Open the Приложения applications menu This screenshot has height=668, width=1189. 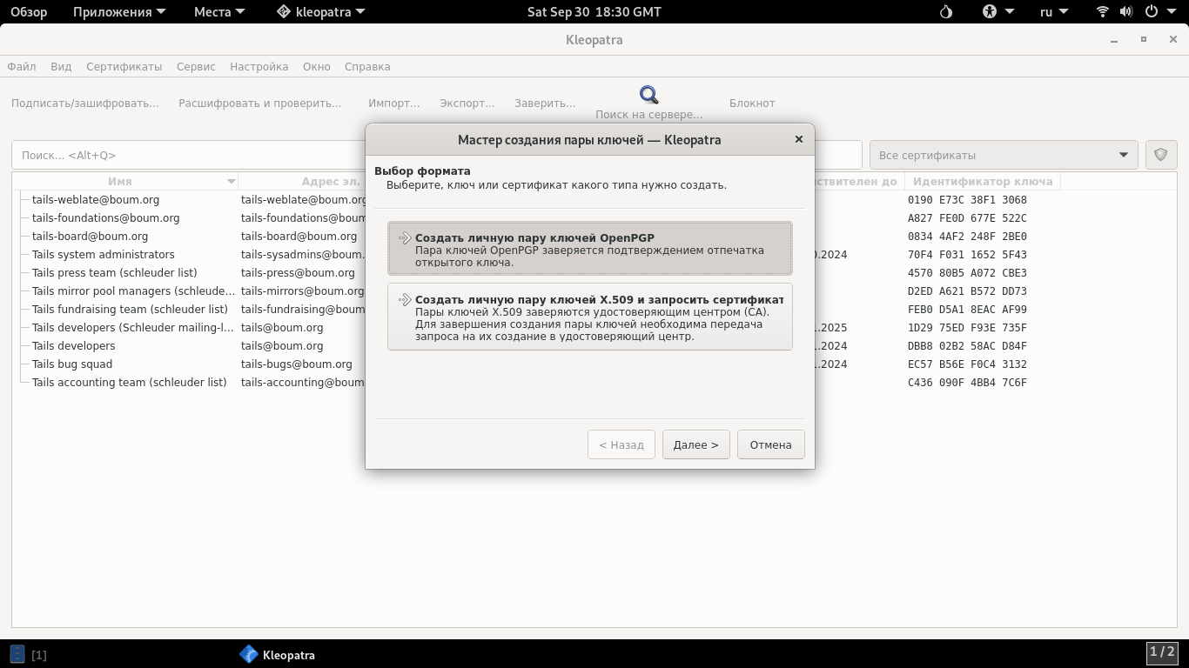(x=118, y=12)
